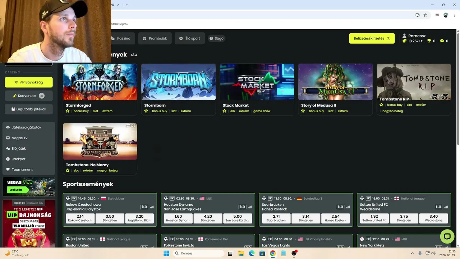Open the Stormborn game thumbnail

pyautogui.click(x=179, y=82)
